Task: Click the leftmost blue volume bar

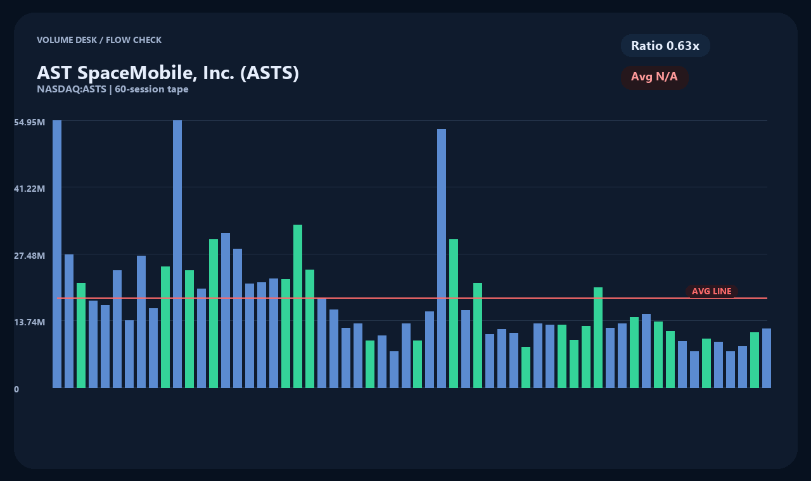Action: pos(57,254)
